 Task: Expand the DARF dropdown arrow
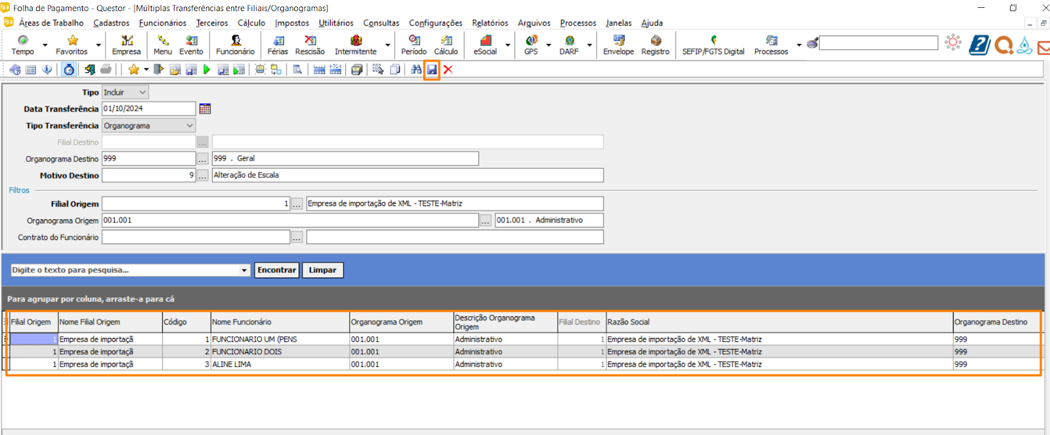pyautogui.click(x=589, y=45)
